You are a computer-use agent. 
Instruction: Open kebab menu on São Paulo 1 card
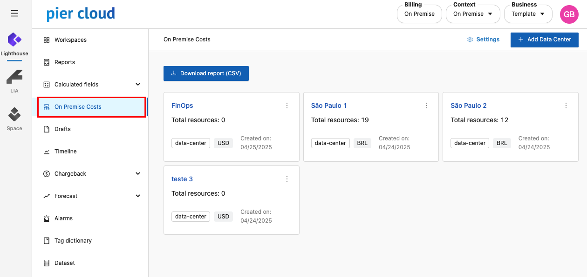tap(426, 106)
